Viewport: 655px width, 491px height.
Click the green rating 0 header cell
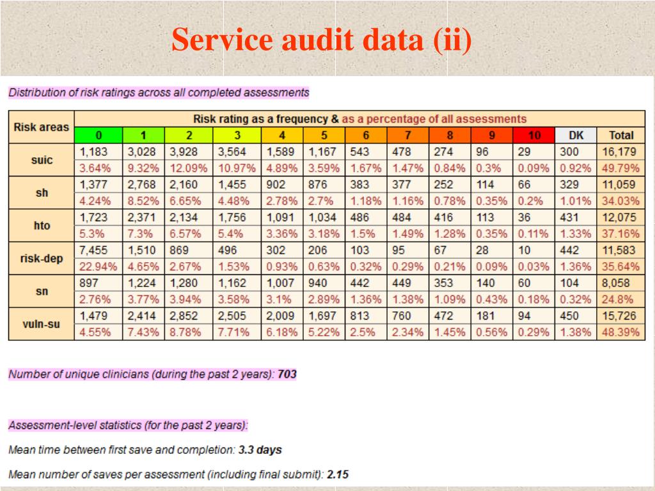[99, 136]
